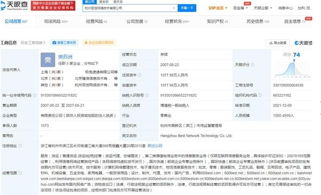Click help icon next to 经营范围
Viewport: 321px width, 195px height.
click(x=20, y=173)
